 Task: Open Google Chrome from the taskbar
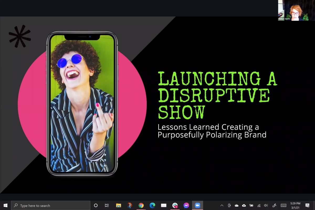[141, 205]
